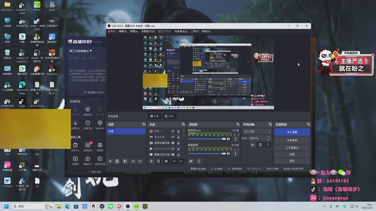The height and width of the screenshot is (211, 376).
Task: Open source 滤镜 button above Scenes panel
Action: point(169,116)
